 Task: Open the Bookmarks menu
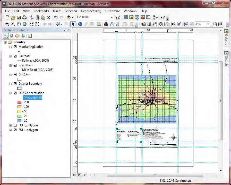(41, 11)
